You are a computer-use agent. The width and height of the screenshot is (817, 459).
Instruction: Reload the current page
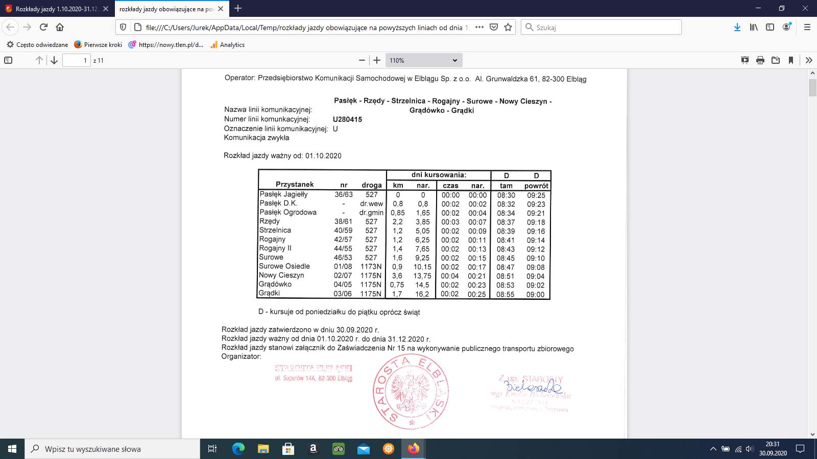[x=43, y=28]
